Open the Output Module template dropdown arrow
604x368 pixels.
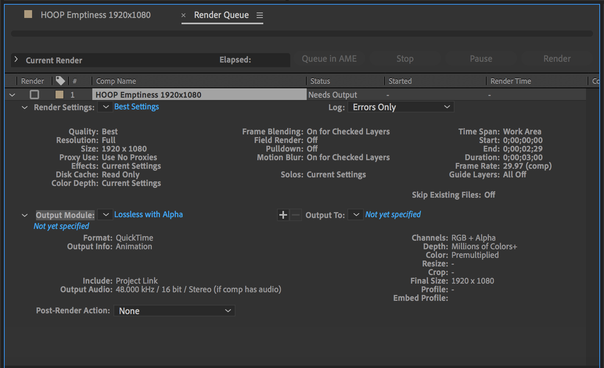[x=105, y=214]
